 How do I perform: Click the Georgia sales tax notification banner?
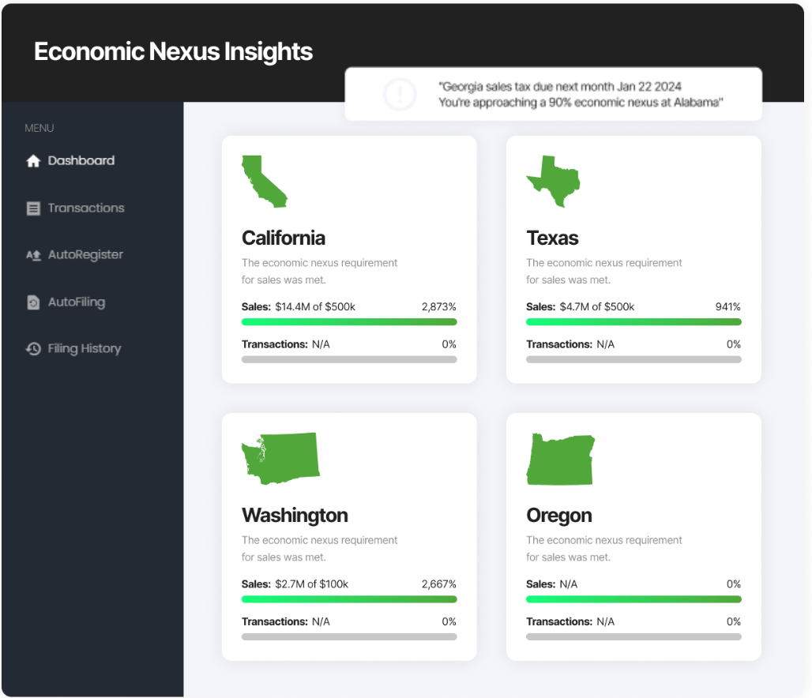(x=581, y=94)
